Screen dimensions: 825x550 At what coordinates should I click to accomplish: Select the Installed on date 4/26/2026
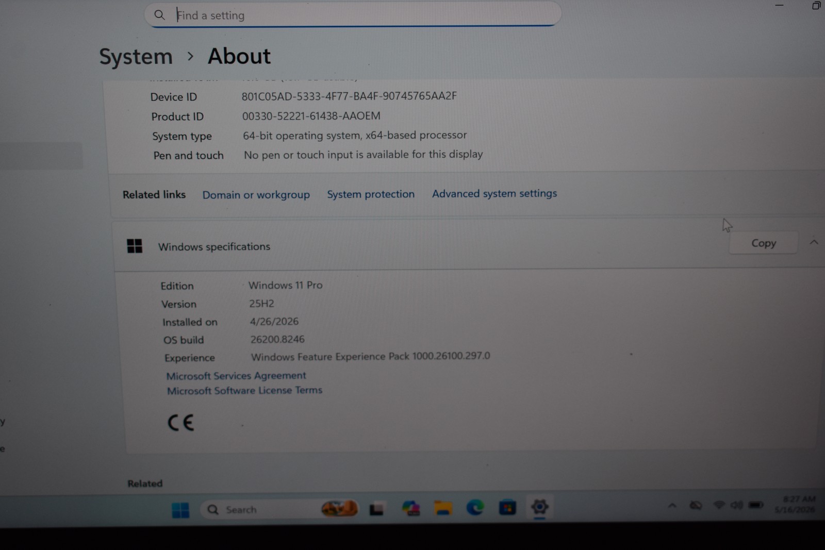point(274,322)
